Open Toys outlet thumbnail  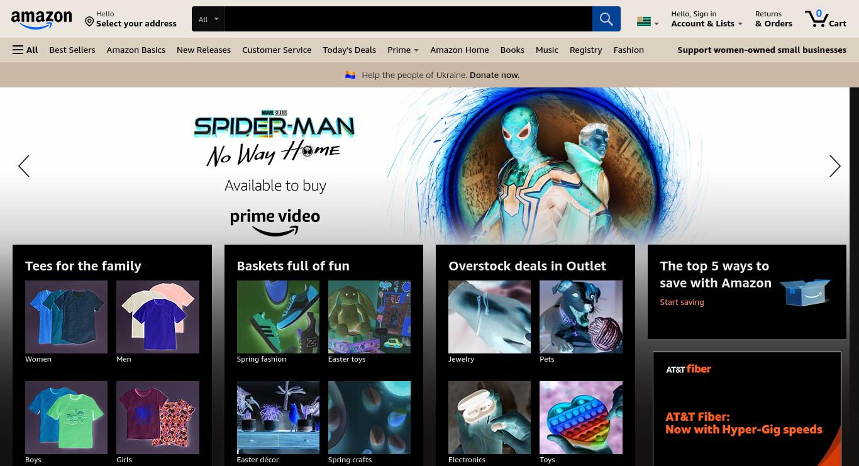tap(581, 418)
